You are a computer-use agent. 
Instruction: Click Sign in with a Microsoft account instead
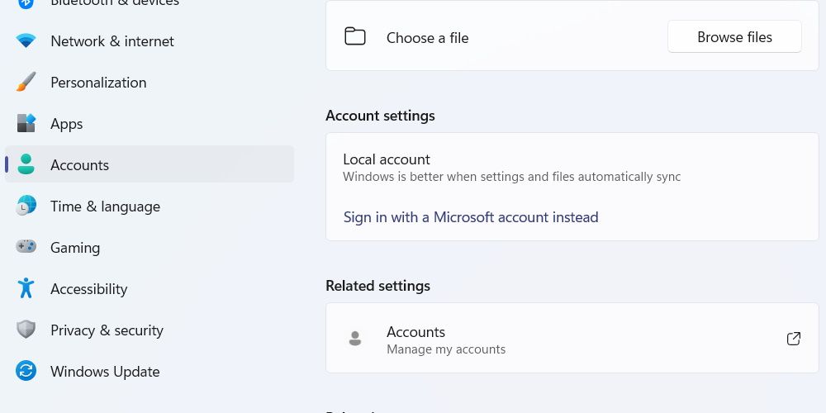tap(471, 217)
